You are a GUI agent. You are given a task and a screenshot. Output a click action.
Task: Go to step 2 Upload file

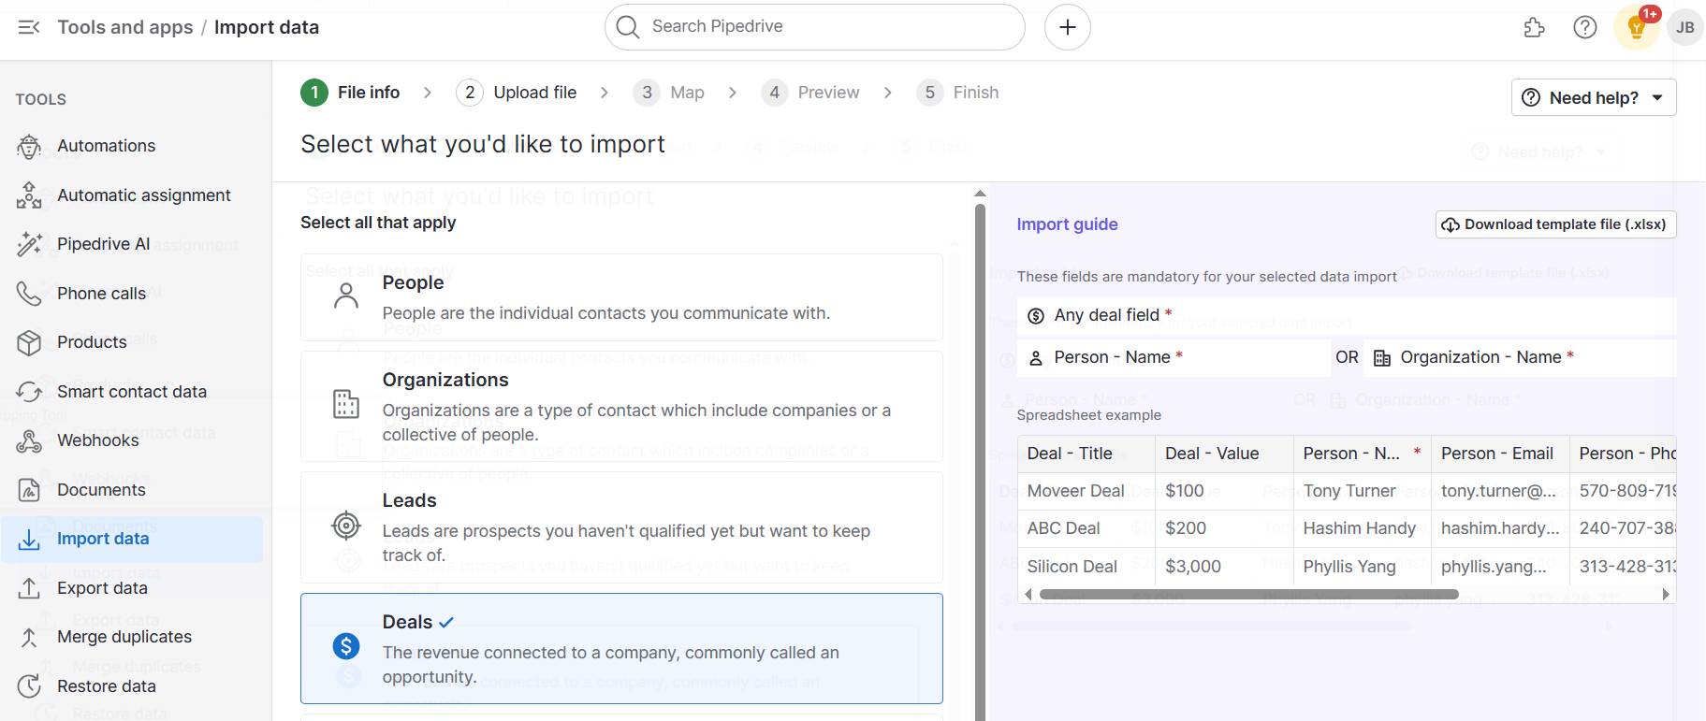click(517, 93)
